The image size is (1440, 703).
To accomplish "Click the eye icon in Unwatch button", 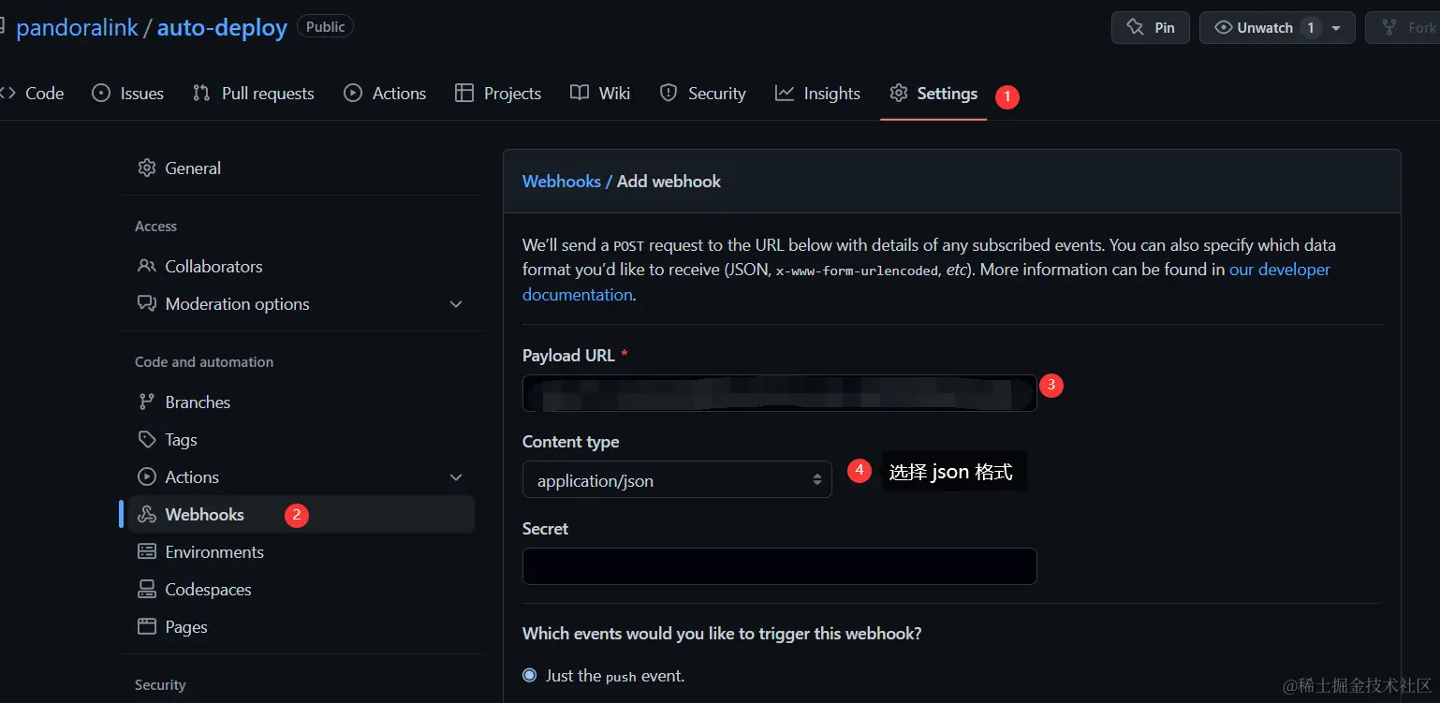I will (x=1223, y=27).
